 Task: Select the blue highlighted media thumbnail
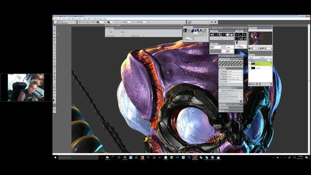pyautogui.click(x=196, y=30)
